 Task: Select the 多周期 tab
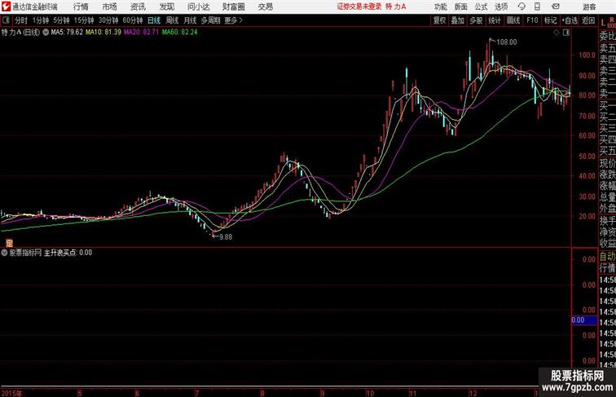coord(210,20)
